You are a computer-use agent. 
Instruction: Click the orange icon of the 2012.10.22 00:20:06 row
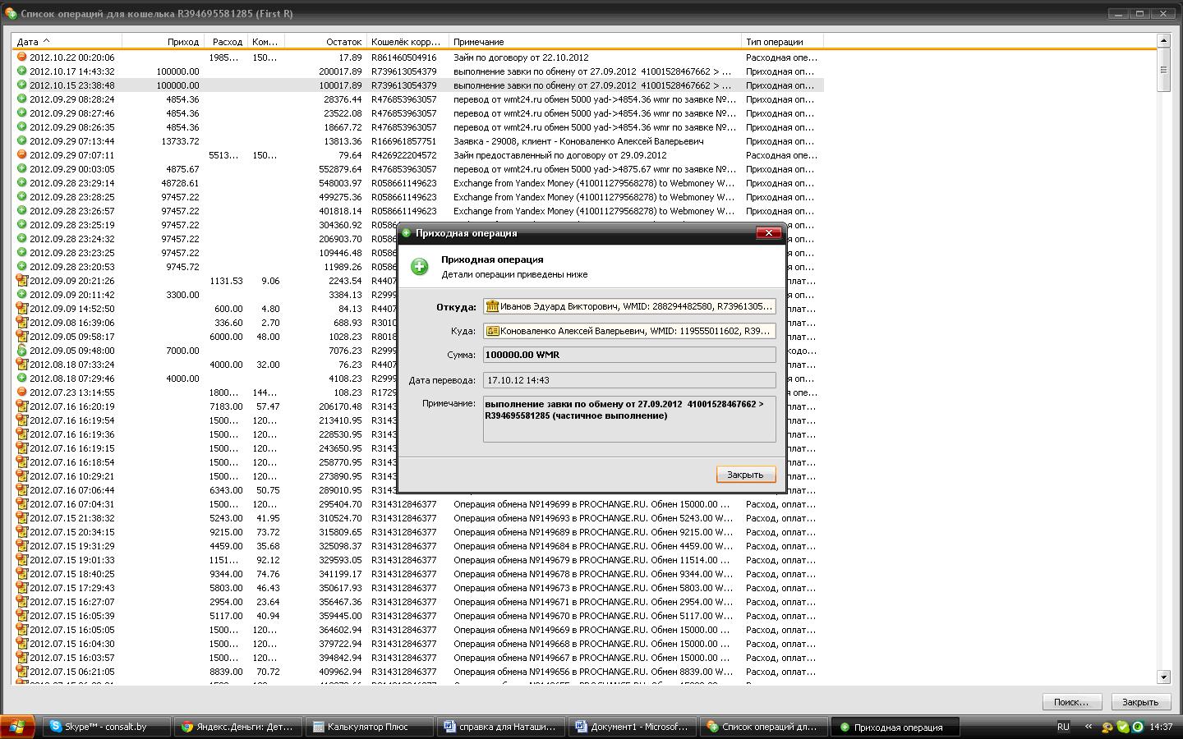coord(22,57)
